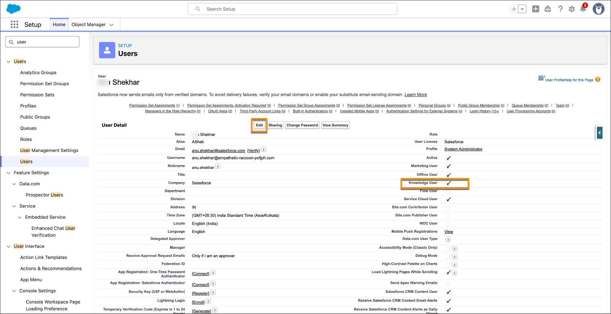
Task: Click the Service Cloud User checkbox
Action: click(448, 199)
